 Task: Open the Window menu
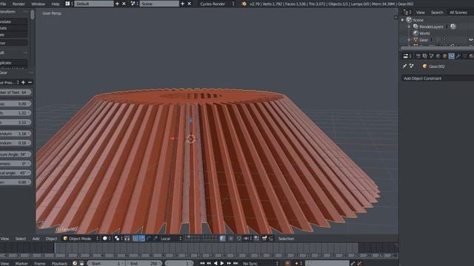click(x=38, y=4)
